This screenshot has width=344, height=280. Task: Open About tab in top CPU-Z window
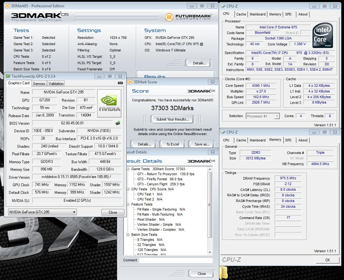tap(303, 14)
